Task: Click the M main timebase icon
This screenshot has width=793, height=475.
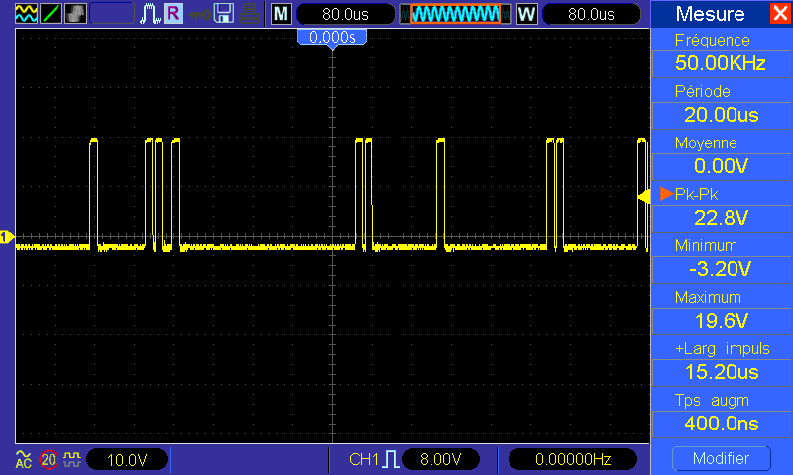Action: tap(282, 14)
